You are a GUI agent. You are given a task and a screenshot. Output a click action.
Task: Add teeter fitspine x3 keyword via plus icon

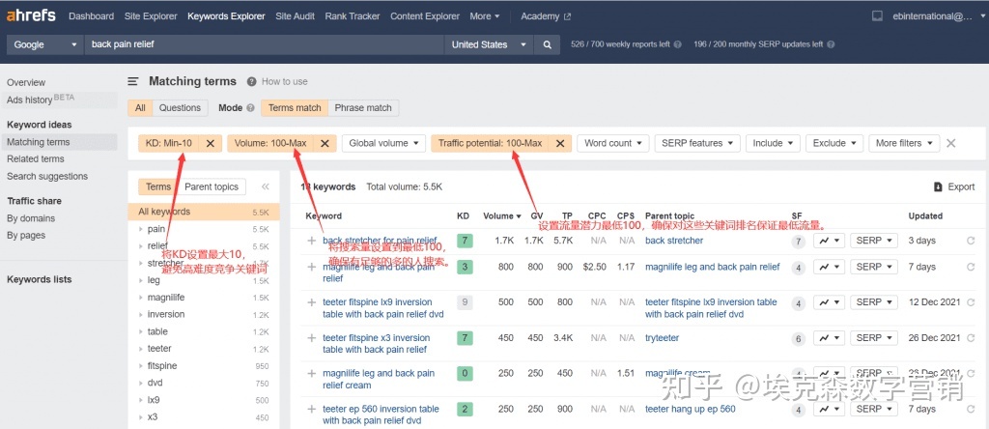click(311, 338)
